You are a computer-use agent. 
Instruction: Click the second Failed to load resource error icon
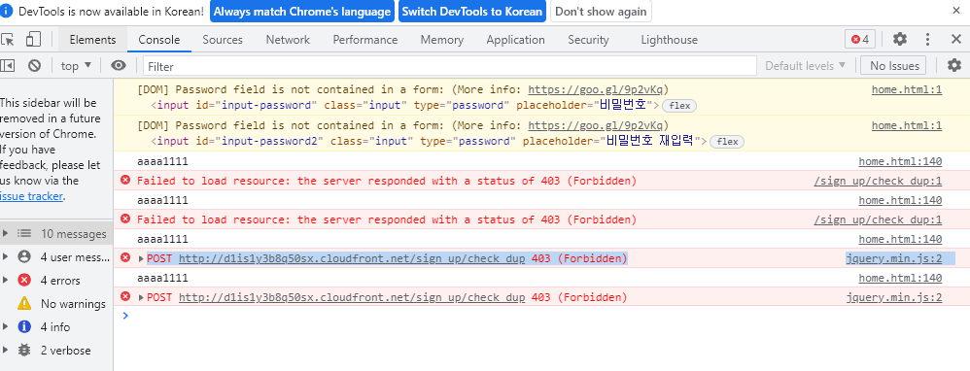125,219
